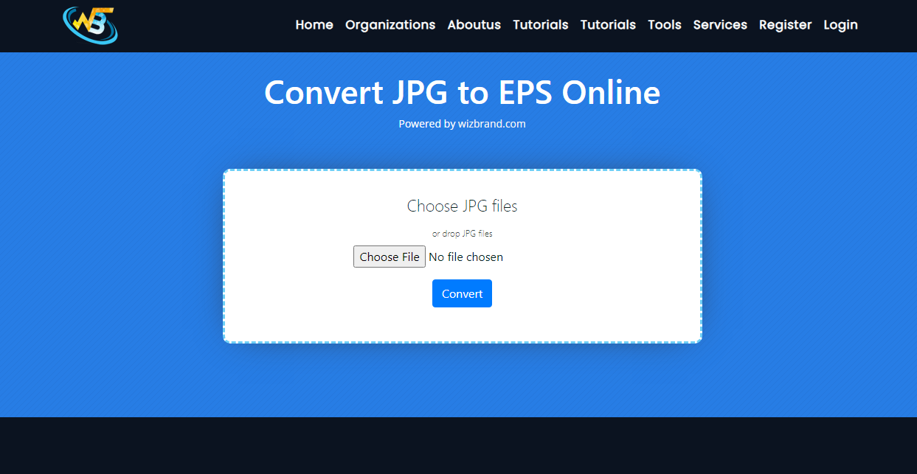Open the first Tutorials menu item
Viewport: 917px width, 474px height.
(x=541, y=25)
